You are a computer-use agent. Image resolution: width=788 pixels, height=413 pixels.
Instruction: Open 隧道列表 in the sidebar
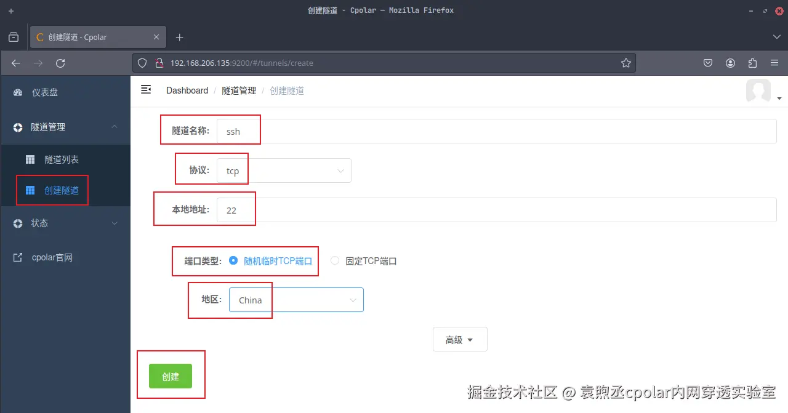click(65, 159)
